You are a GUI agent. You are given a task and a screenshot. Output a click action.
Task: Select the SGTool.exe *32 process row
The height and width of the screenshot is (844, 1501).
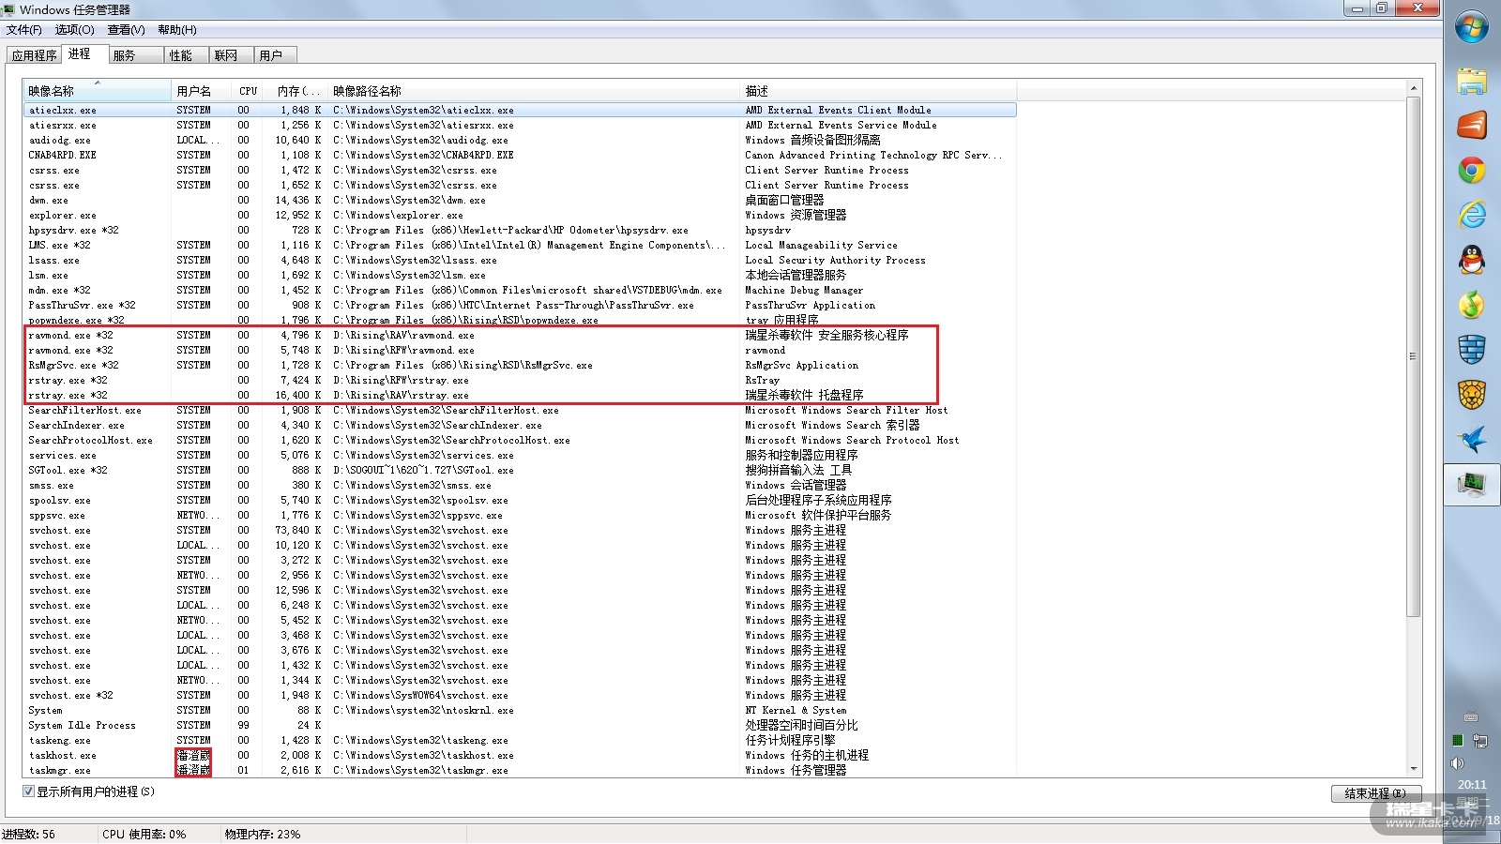coord(520,470)
